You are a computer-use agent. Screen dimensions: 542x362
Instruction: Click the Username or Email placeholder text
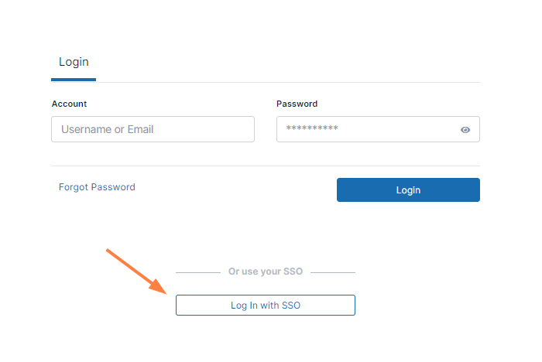(108, 129)
